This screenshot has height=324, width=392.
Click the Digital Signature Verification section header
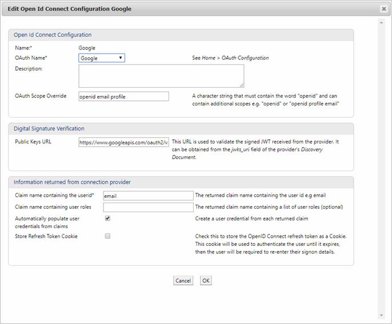pos(49,128)
